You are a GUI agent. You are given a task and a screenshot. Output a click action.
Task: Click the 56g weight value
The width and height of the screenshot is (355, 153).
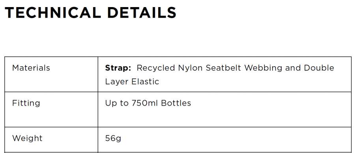click(x=113, y=138)
